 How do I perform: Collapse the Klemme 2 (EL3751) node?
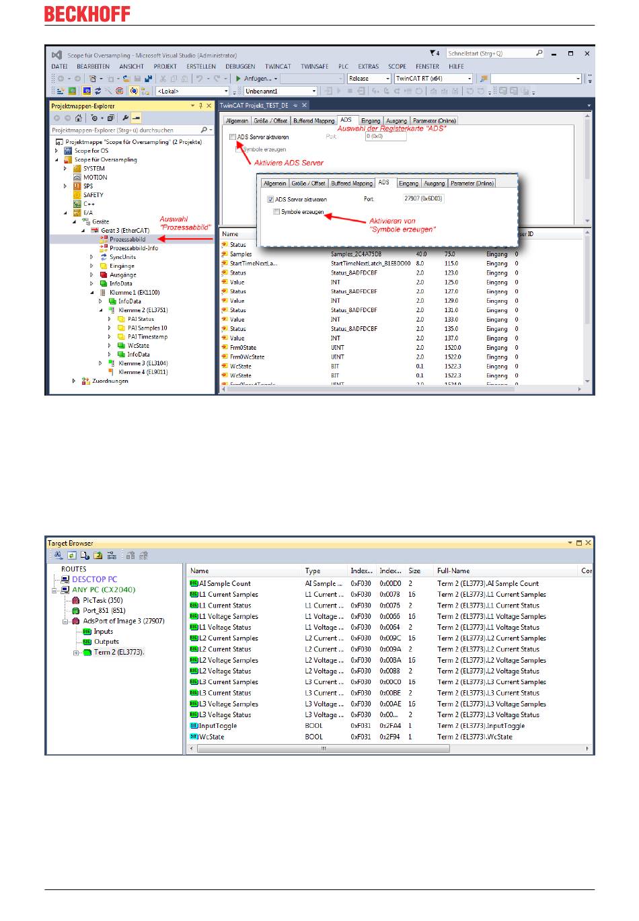tap(100, 310)
